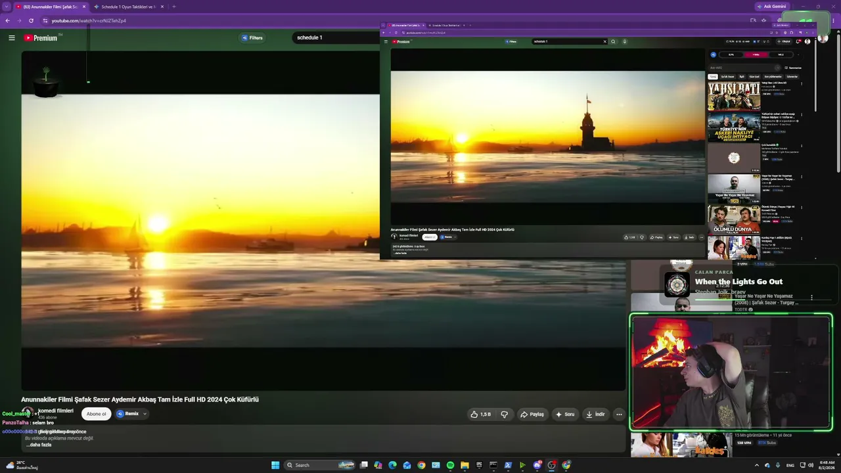Click the streamer webcam overlay

pos(731,372)
